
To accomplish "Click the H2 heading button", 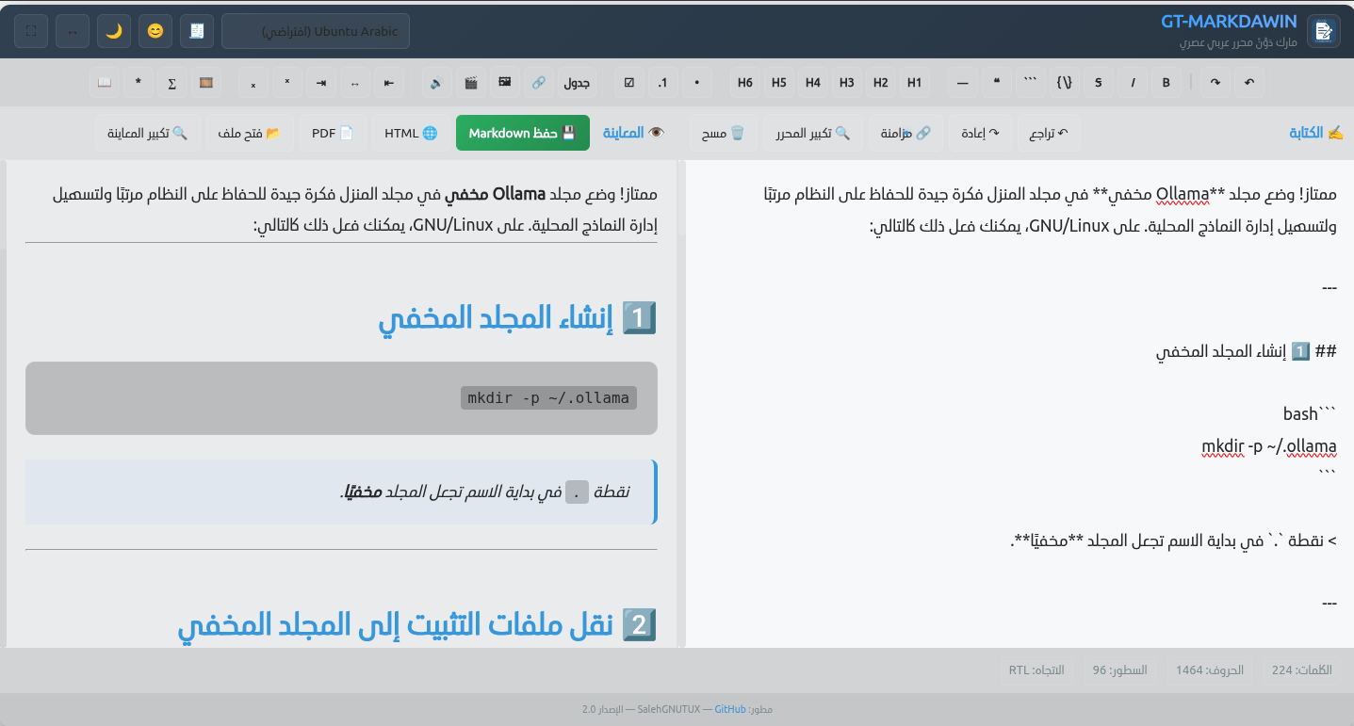I will (x=880, y=83).
